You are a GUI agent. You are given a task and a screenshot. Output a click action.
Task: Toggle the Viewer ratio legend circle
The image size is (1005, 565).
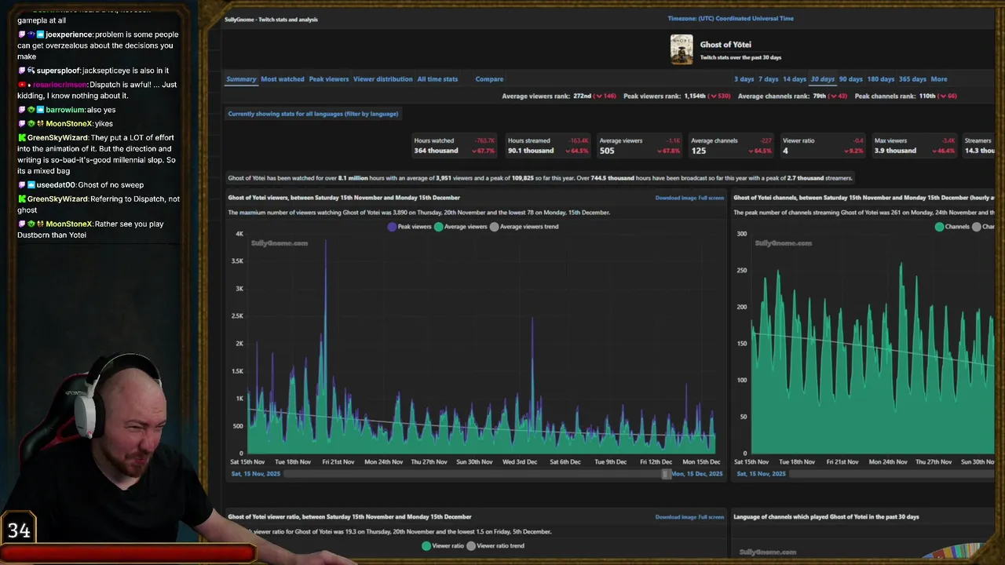[x=426, y=546]
